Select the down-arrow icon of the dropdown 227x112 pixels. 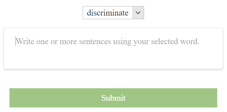pos(138,13)
